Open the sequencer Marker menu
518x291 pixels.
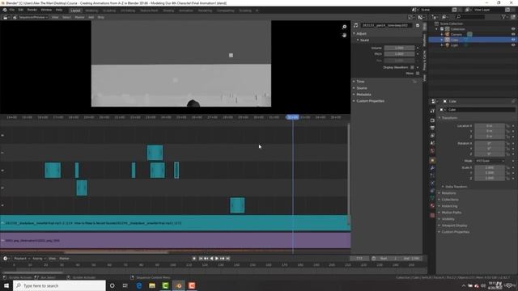pos(79,17)
